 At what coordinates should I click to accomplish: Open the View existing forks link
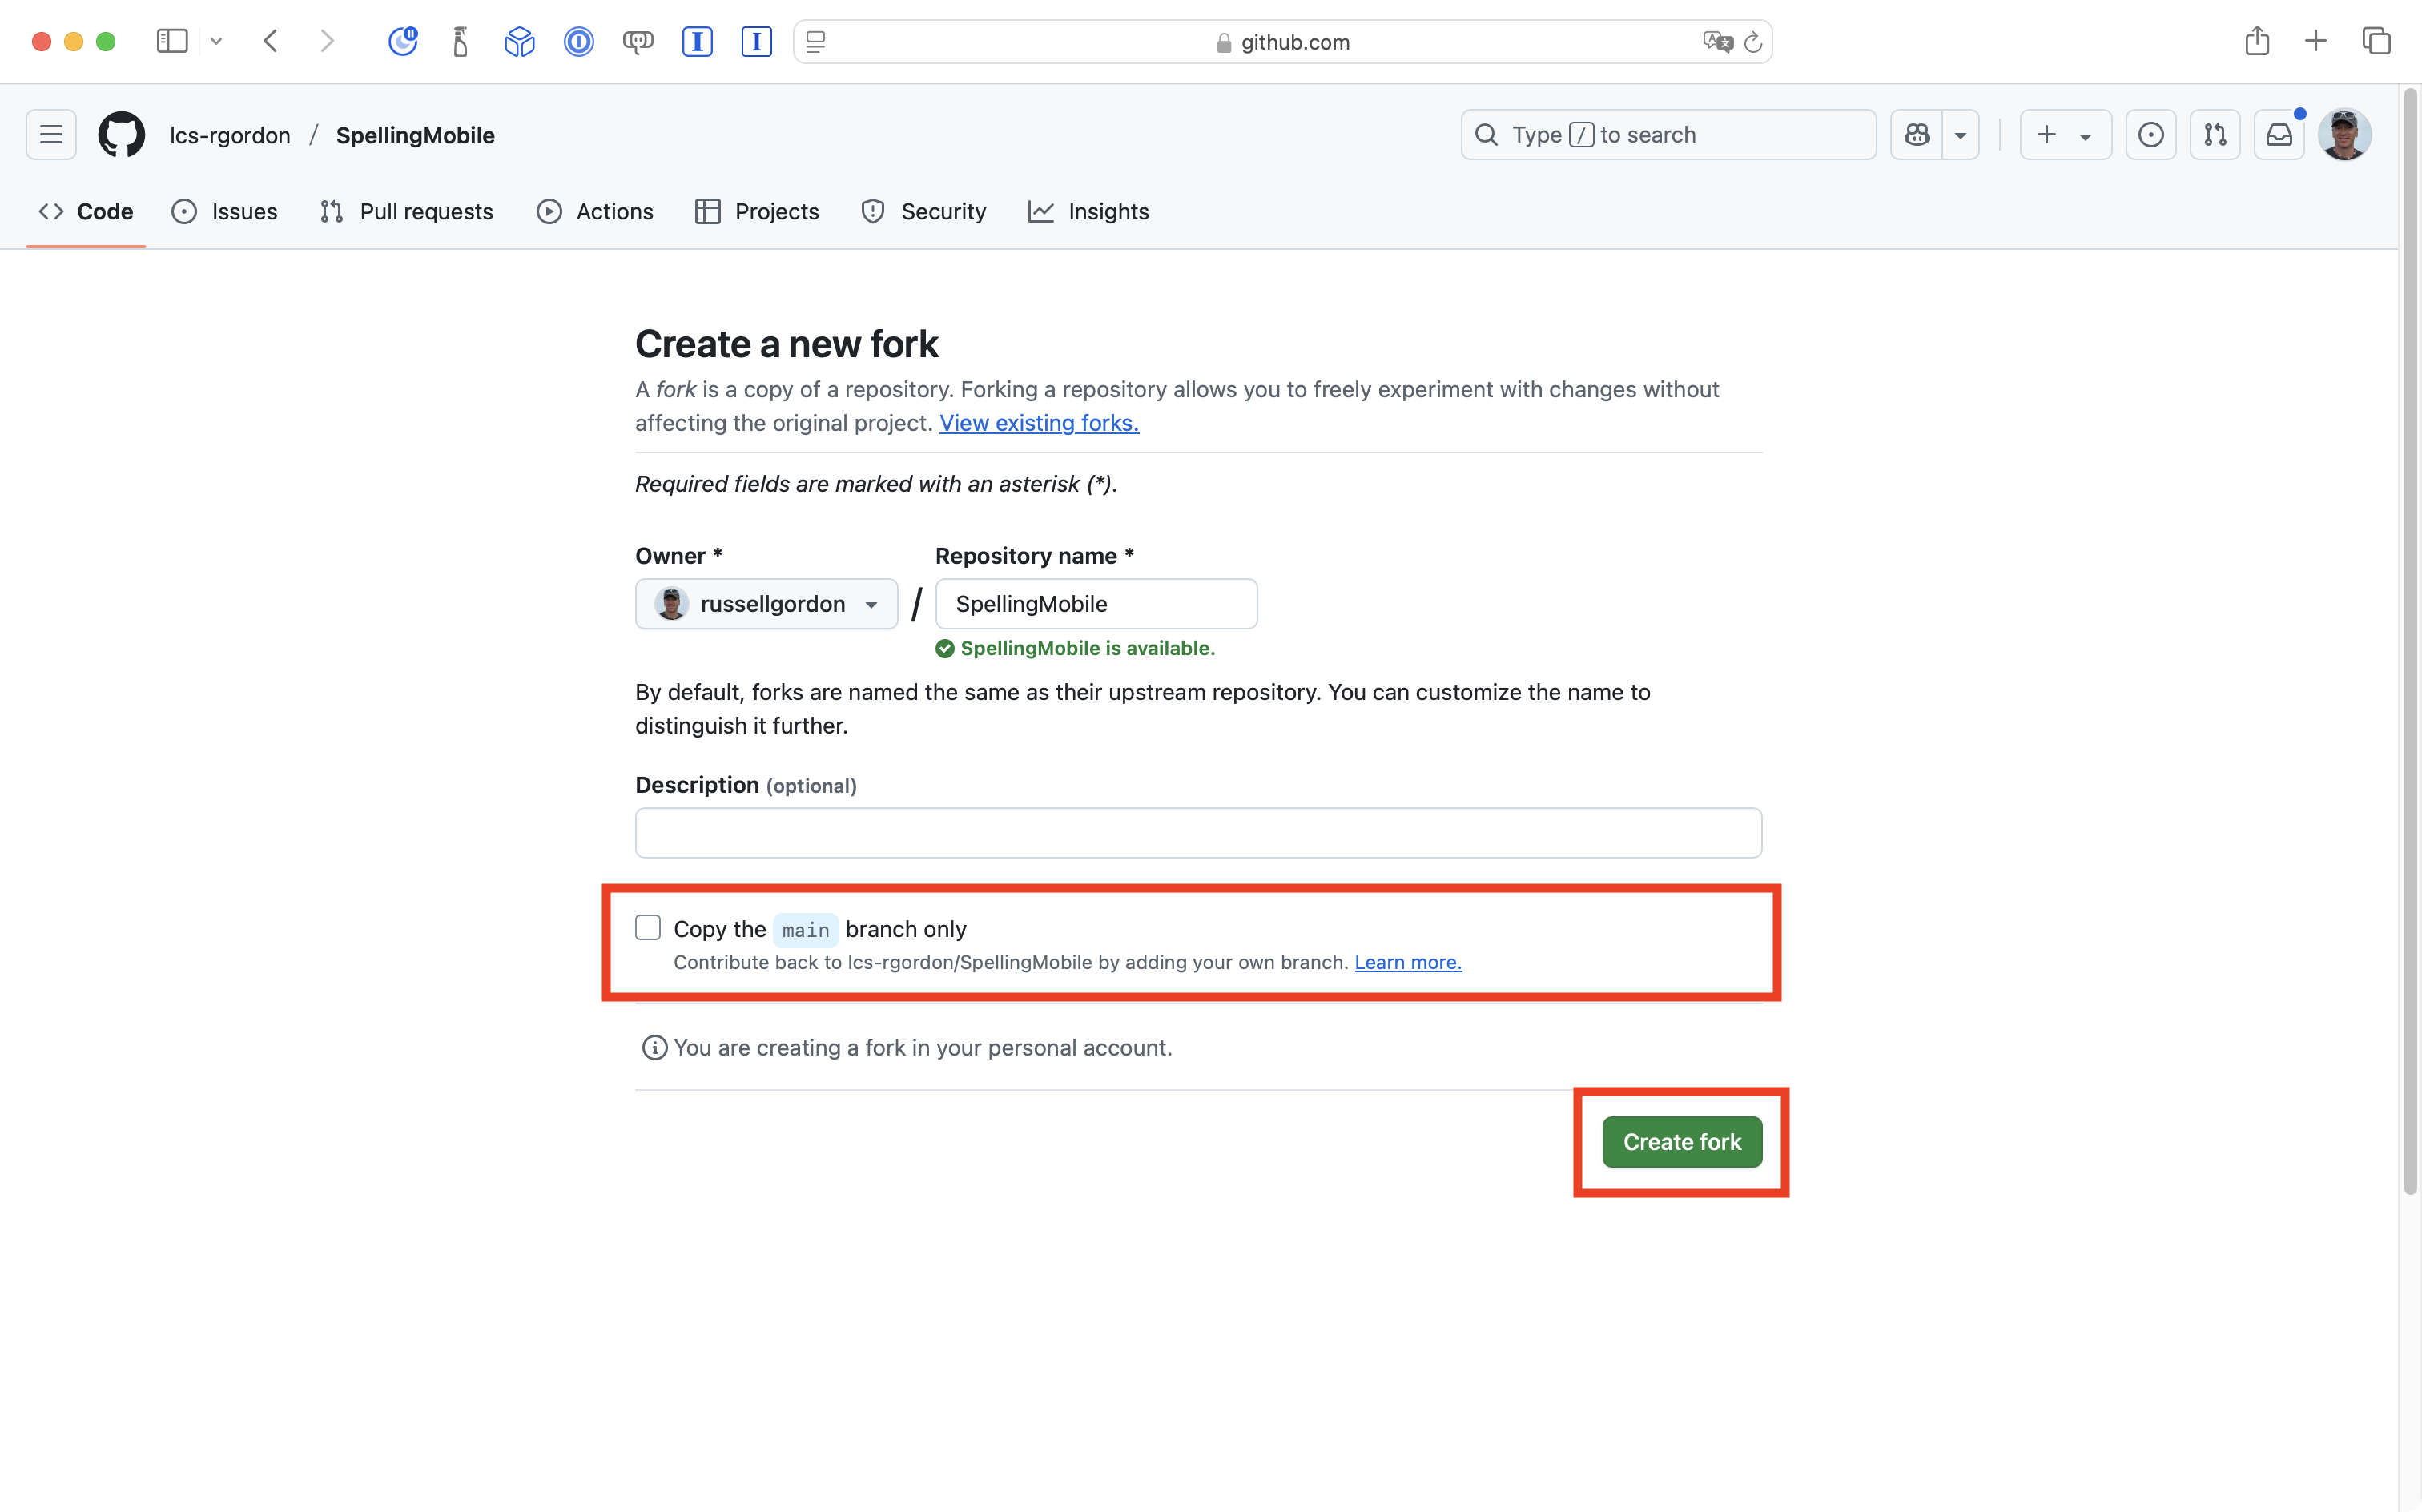click(1038, 423)
